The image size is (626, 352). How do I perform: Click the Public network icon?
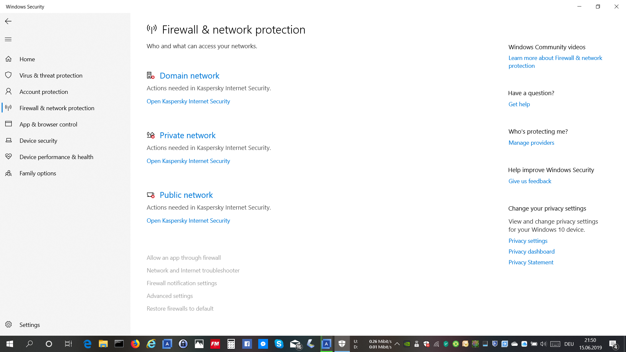point(150,195)
